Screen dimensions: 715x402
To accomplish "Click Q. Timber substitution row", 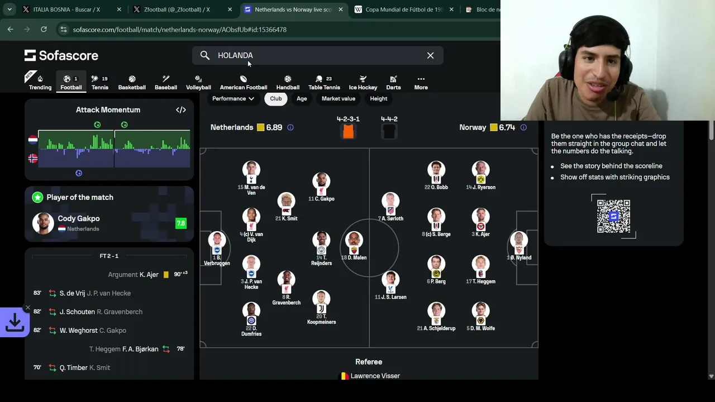I will coord(109,367).
